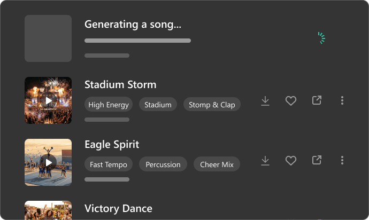Download the Stadium Storm song
Viewport: 369px width, 220px height.
click(265, 100)
